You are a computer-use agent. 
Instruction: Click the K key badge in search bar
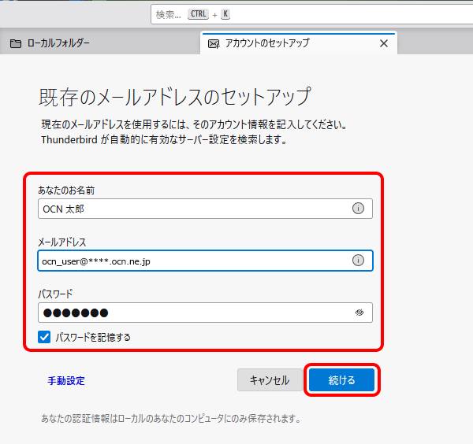pyautogui.click(x=225, y=14)
